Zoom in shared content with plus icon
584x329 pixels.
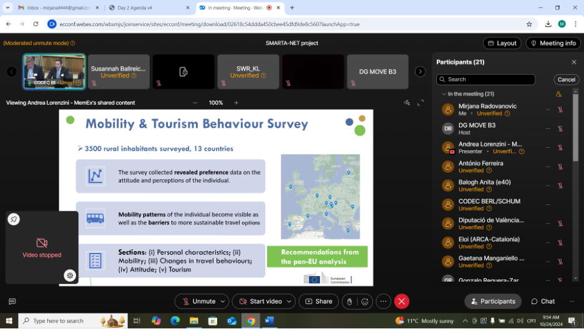236,103
